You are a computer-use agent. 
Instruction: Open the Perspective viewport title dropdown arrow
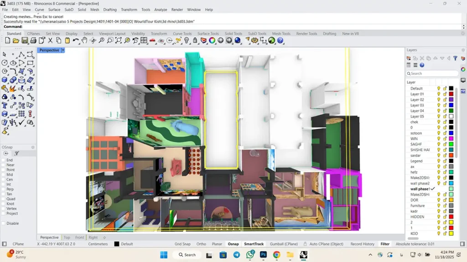pyautogui.click(x=63, y=50)
